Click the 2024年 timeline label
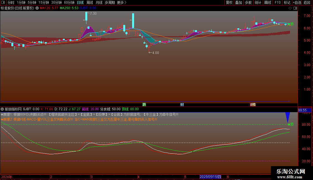This screenshot has width=313, height=180. [7, 177]
